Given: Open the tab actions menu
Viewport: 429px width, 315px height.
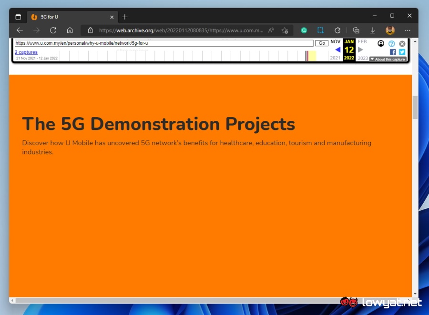Looking at the screenshot, I should tap(18, 17).
